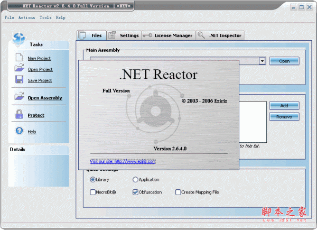Click the .NET Reactor splash title
Image resolution: width=317 pixels, height=230 pixels.
(158, 74)
